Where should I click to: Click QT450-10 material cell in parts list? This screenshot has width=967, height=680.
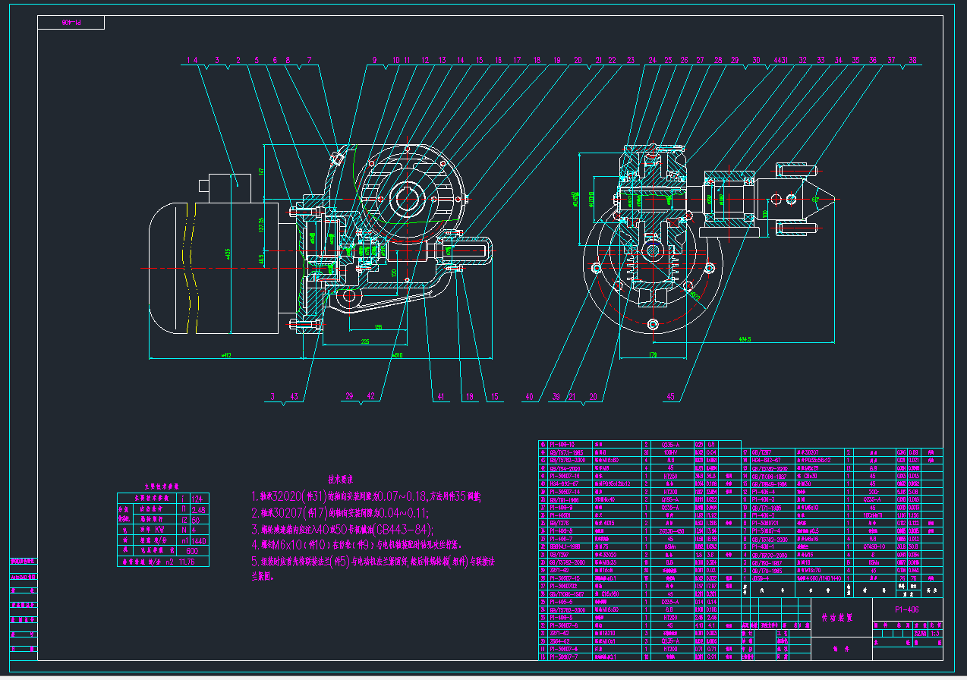coord(874,546)
